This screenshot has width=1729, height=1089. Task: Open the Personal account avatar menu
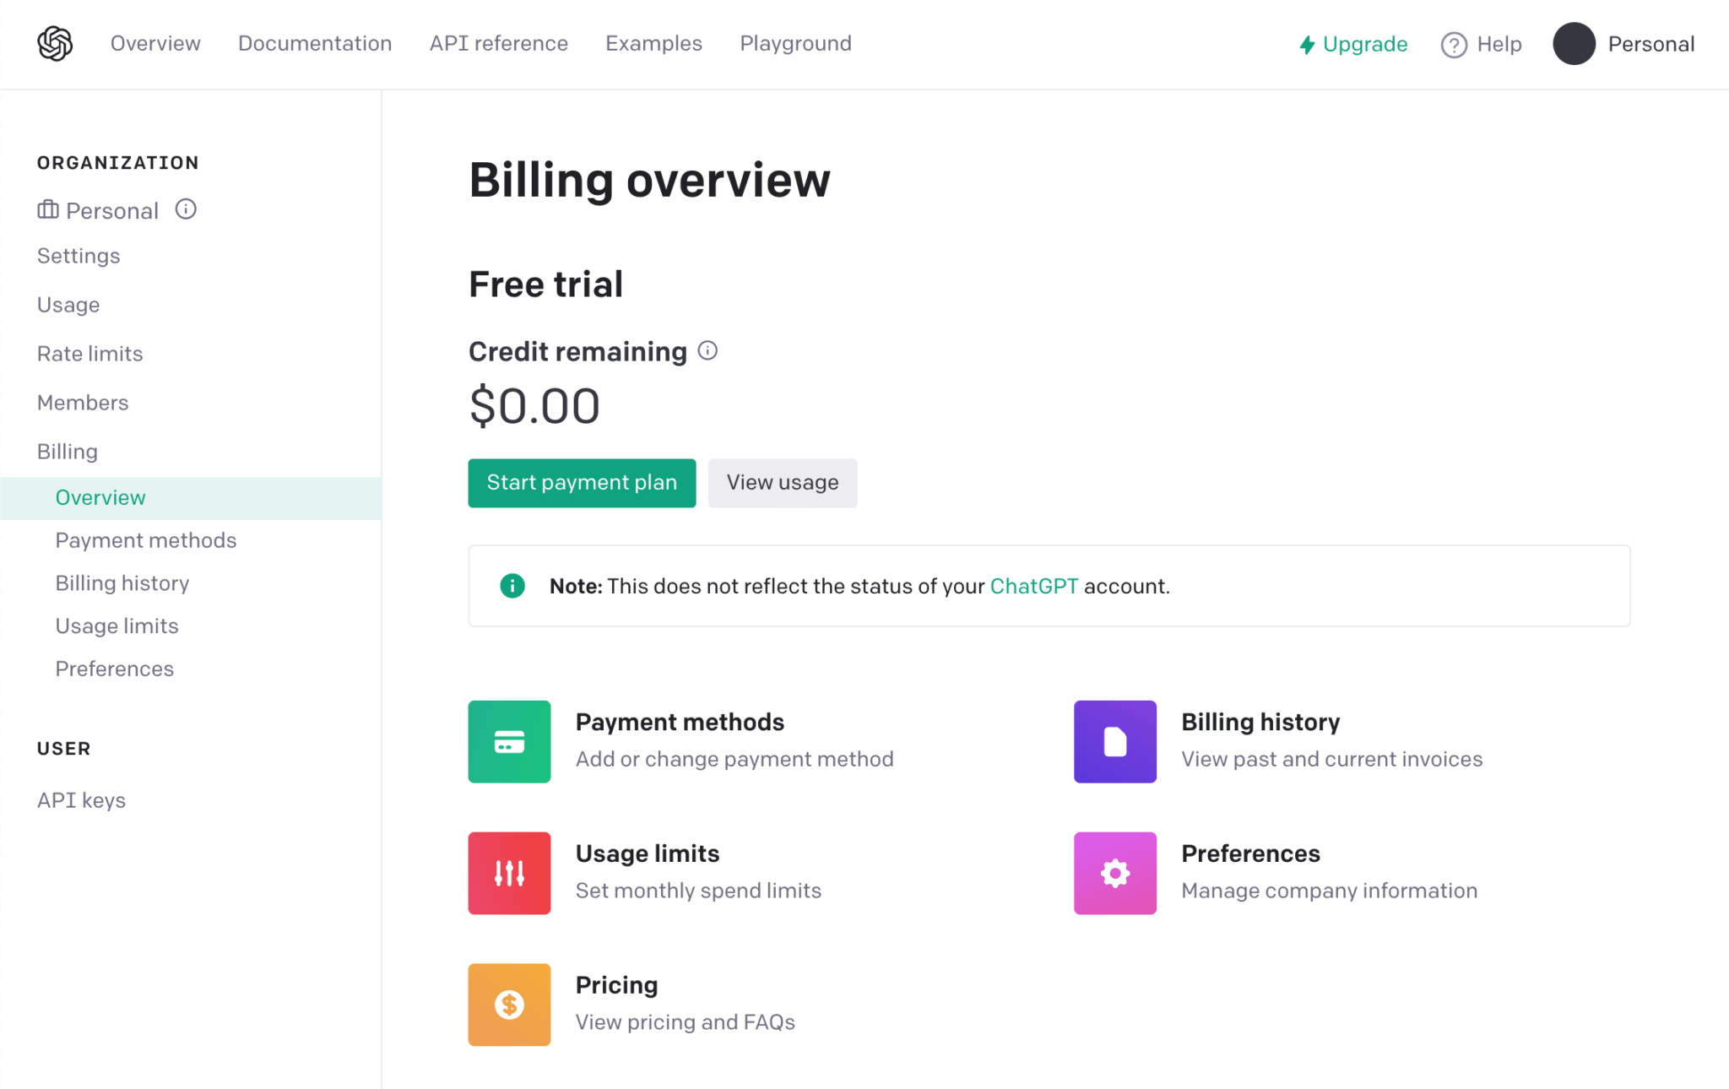pyautogui.click(x=1574, y=45)
